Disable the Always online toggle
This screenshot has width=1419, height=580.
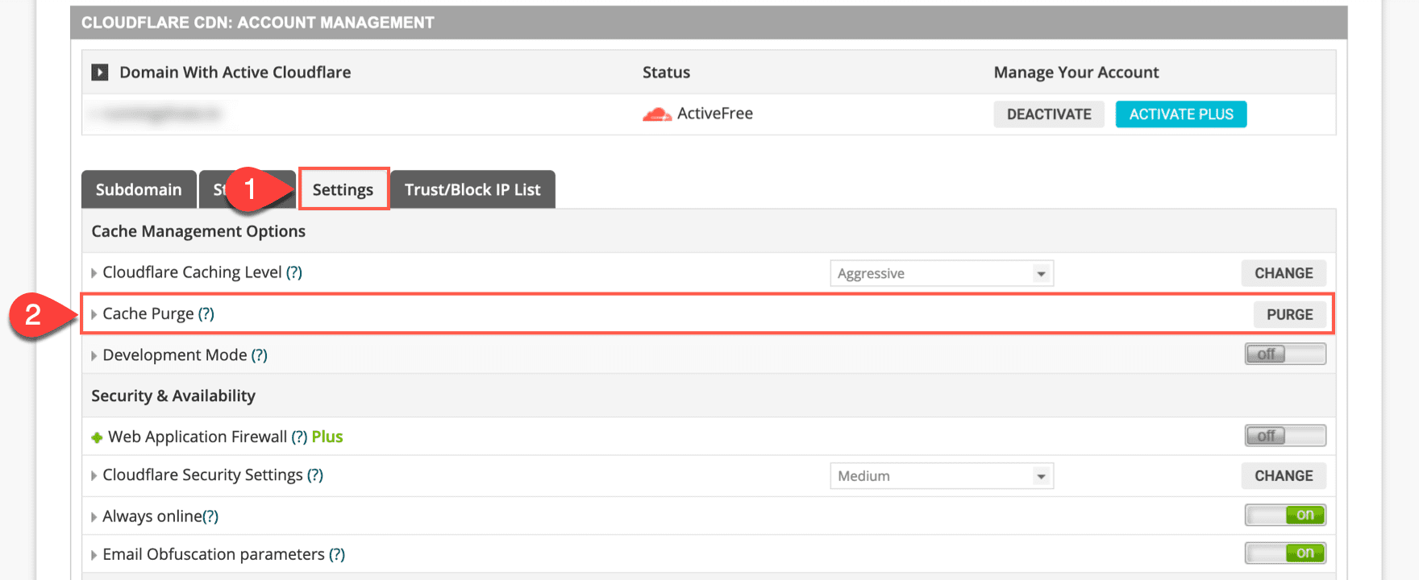1284,515
